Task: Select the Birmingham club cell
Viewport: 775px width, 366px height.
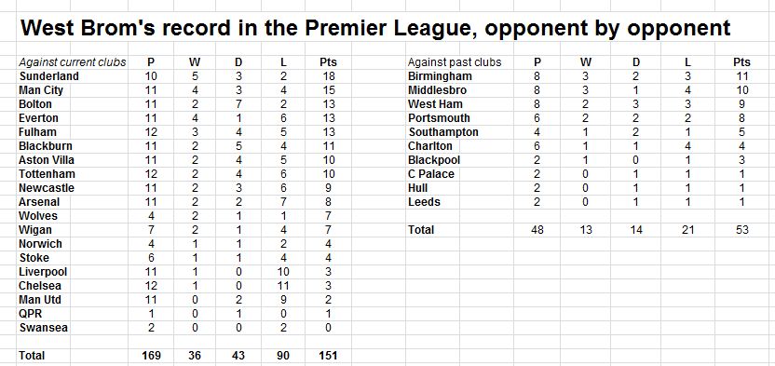Action: (440, 76)
